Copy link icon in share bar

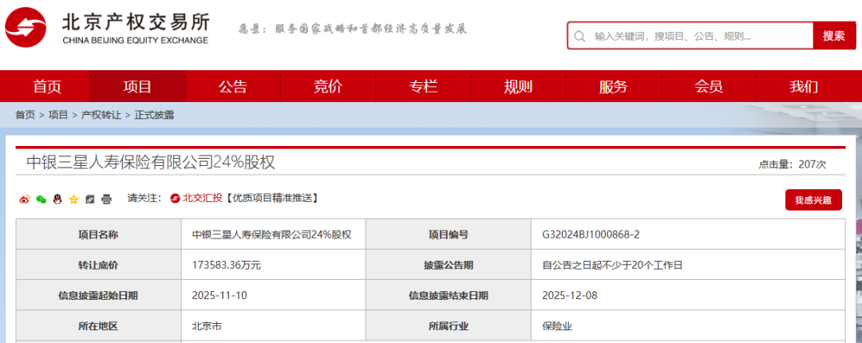click(90, 199)
